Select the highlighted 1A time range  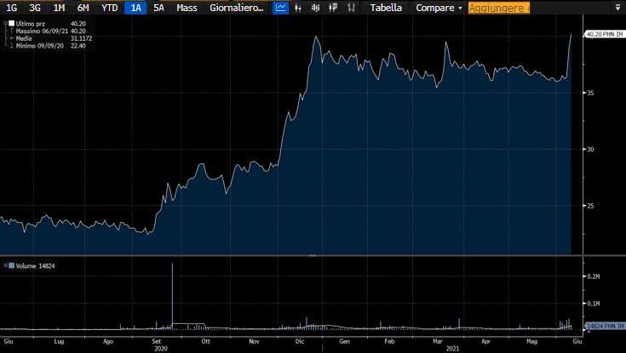[135, 8]
